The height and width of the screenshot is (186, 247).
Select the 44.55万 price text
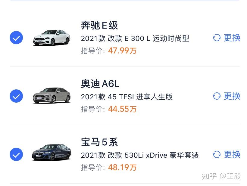122,109
